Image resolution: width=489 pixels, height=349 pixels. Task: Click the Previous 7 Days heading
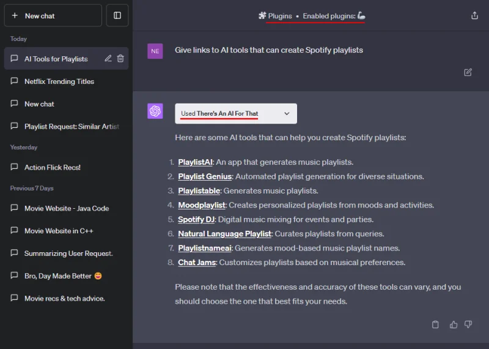coord(32,189)
